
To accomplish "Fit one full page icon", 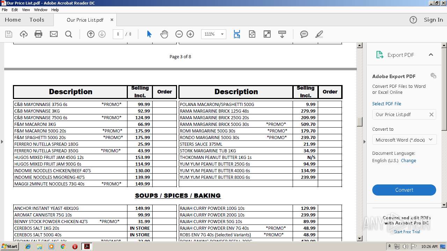I will coord(252,34).
